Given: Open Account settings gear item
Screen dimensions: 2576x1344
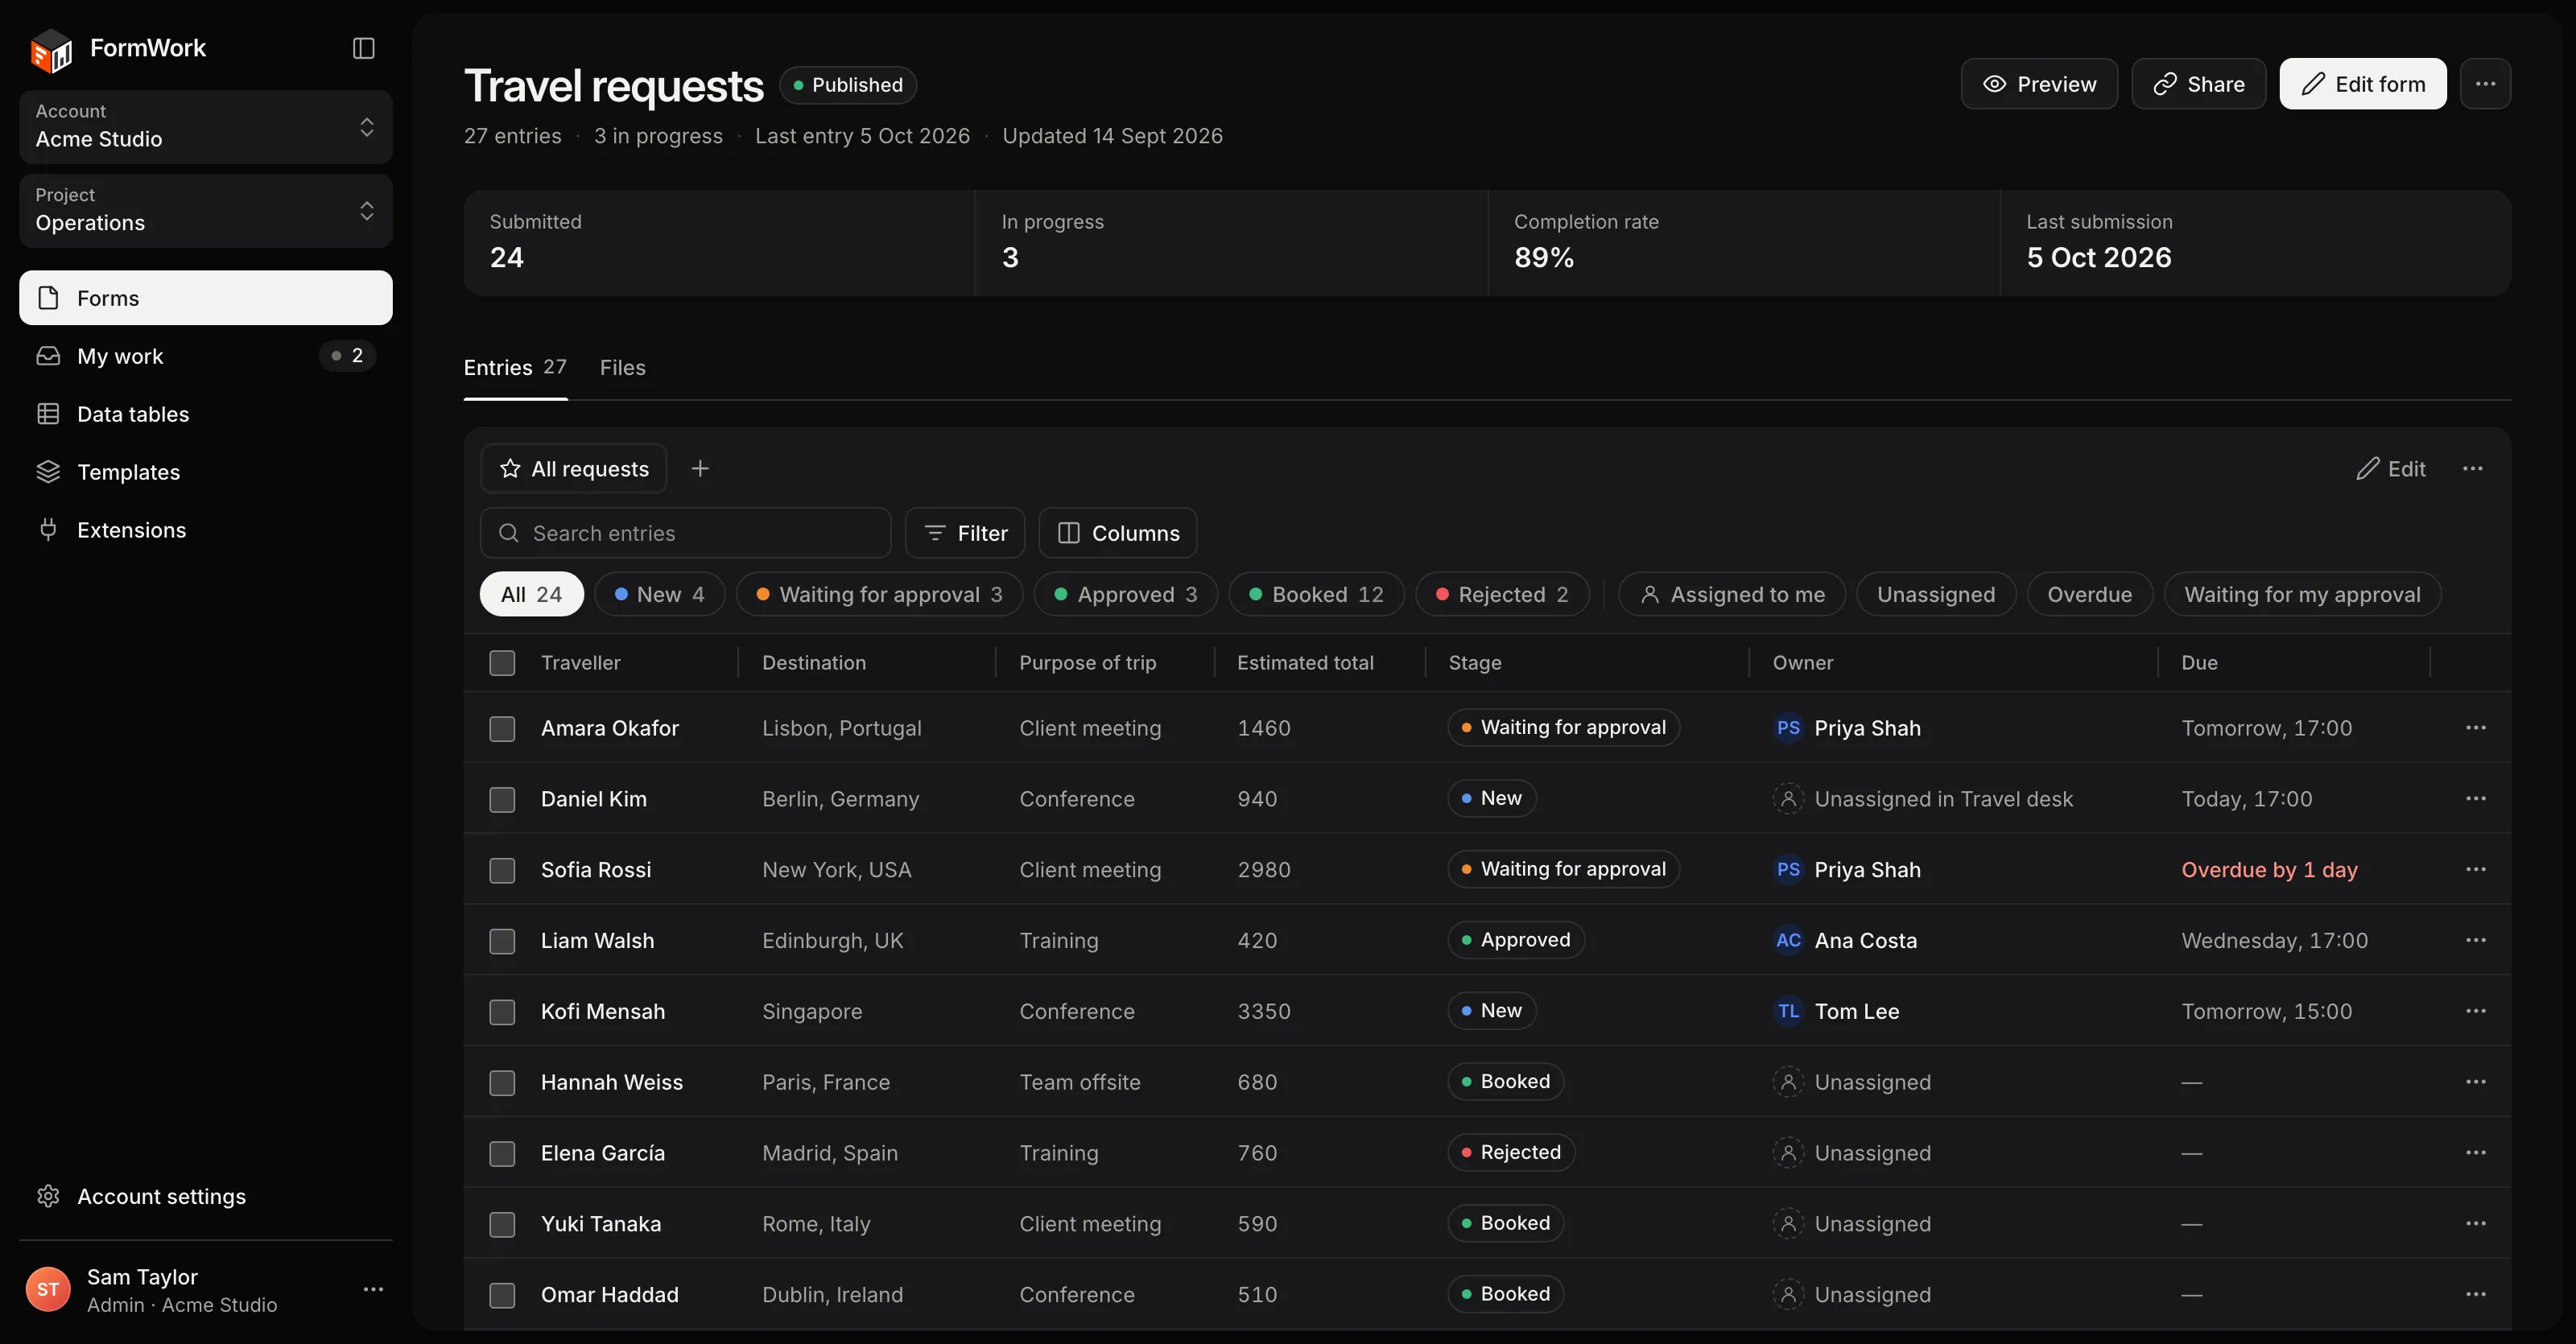Looking at the screenshot, I should [206, 1196].
